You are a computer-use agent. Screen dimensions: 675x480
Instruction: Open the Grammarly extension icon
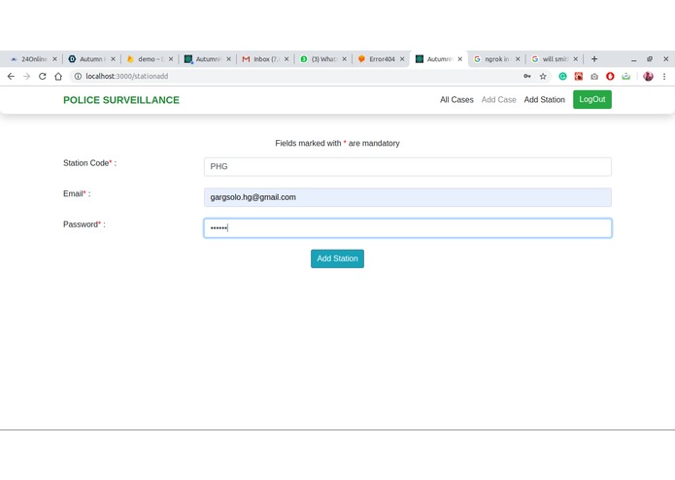point(562,76)
